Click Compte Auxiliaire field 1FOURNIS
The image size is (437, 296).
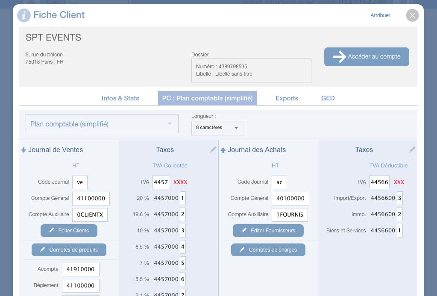pyautogui.click(x=290, y=214)
